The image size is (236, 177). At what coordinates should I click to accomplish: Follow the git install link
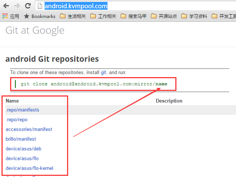103,73
